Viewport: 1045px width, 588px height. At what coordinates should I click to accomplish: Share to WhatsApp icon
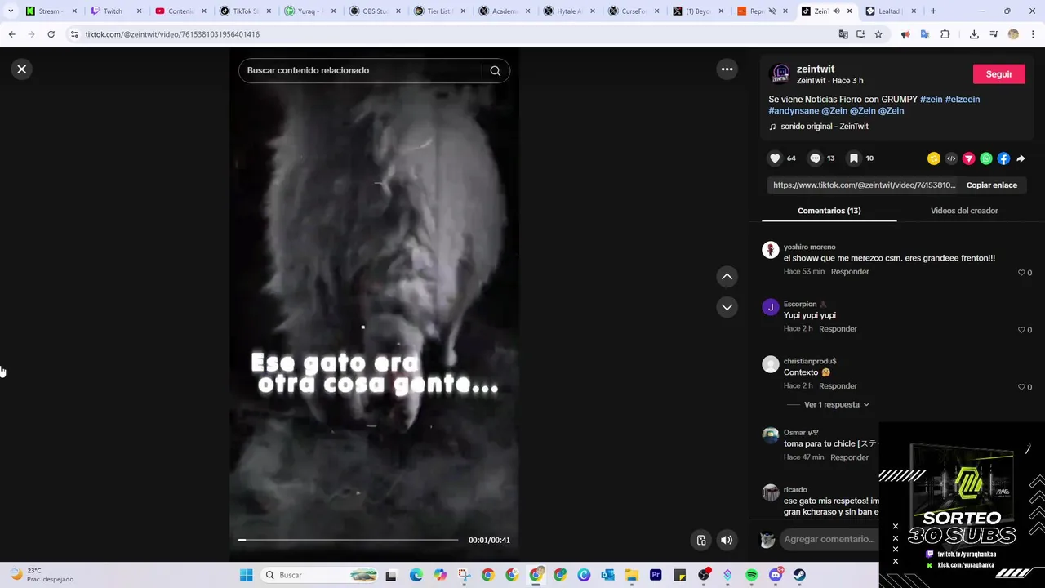[986, 158]
